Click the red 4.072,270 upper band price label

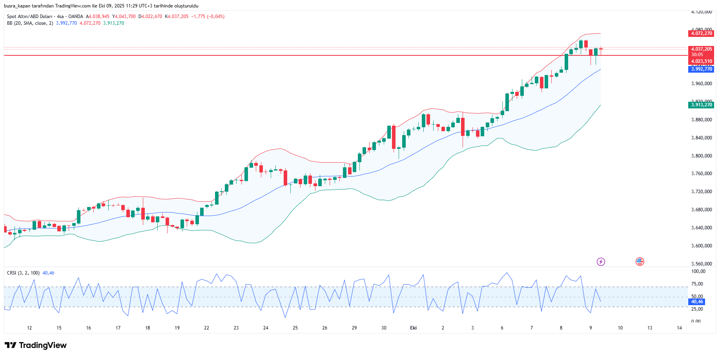point(701,33)
